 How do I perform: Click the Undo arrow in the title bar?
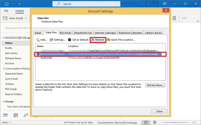[13, 4]
